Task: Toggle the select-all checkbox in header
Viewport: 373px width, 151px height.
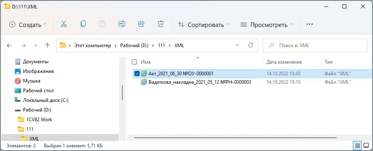Action: tap(134, 62)
